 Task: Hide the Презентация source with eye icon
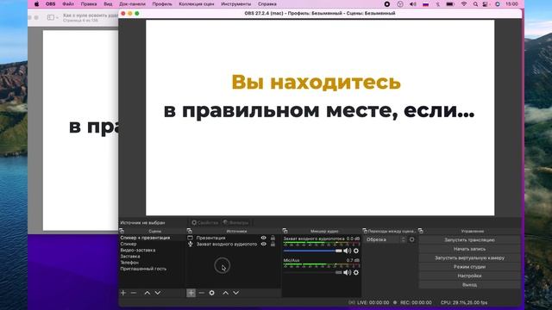(x=263, y=238)
